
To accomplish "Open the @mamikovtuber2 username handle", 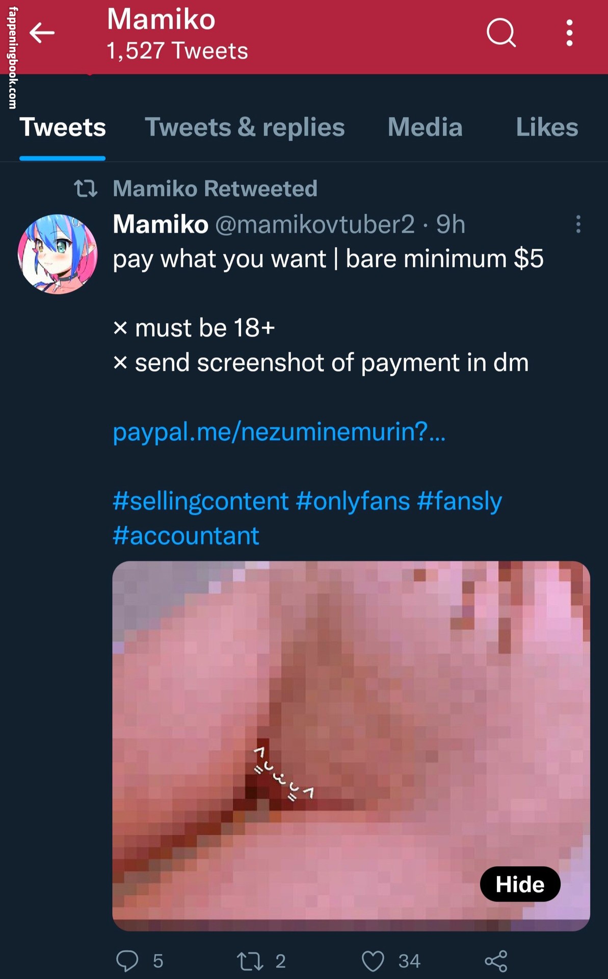I will pyautogui.click(x=315, y=224).
